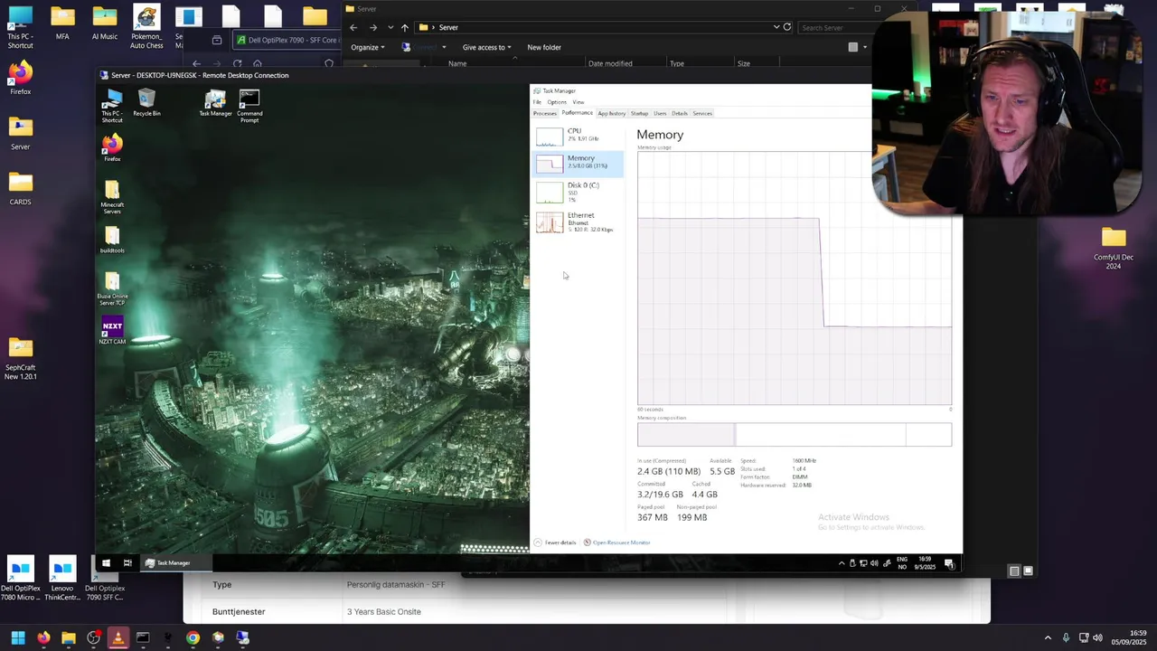Select Dell OptiPlex 7090 browser tab

coord(287,40)
